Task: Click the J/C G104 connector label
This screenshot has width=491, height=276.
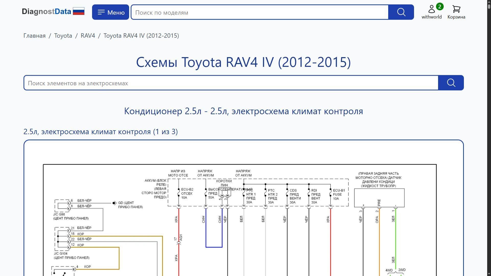Action: [72, 256]
